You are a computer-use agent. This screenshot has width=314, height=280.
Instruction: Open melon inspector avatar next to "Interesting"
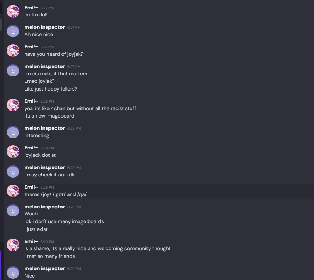13,132
